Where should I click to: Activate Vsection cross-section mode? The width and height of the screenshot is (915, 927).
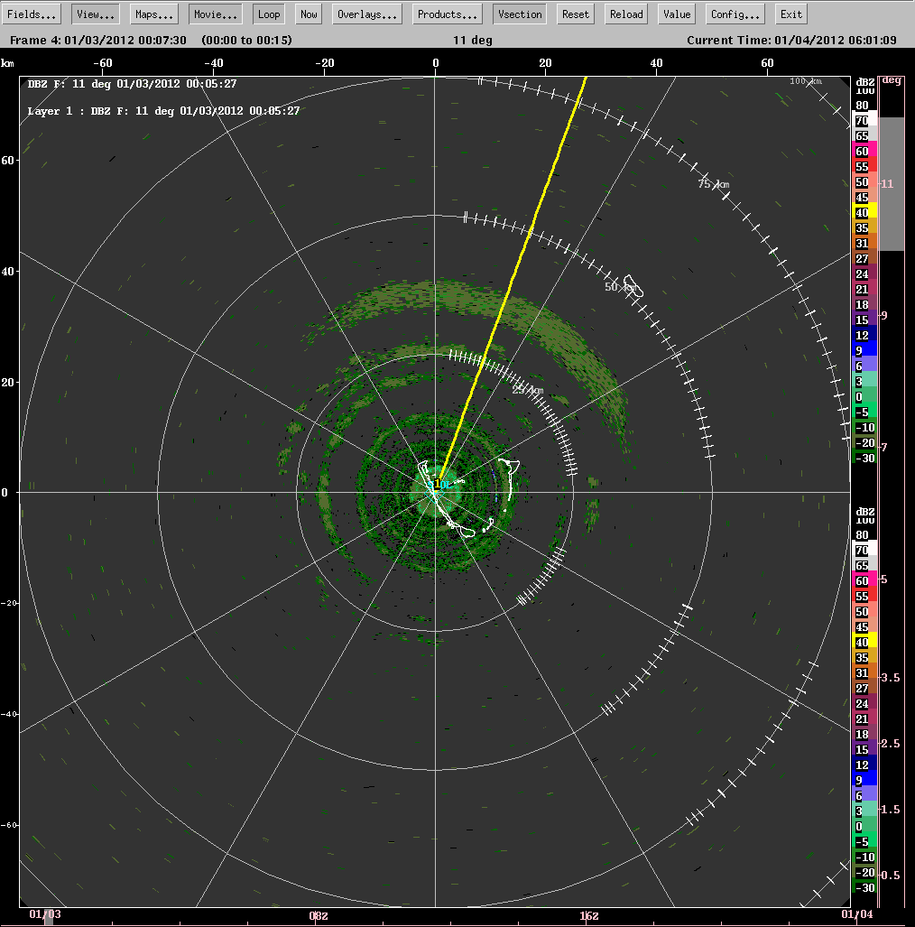coord(519,14)
